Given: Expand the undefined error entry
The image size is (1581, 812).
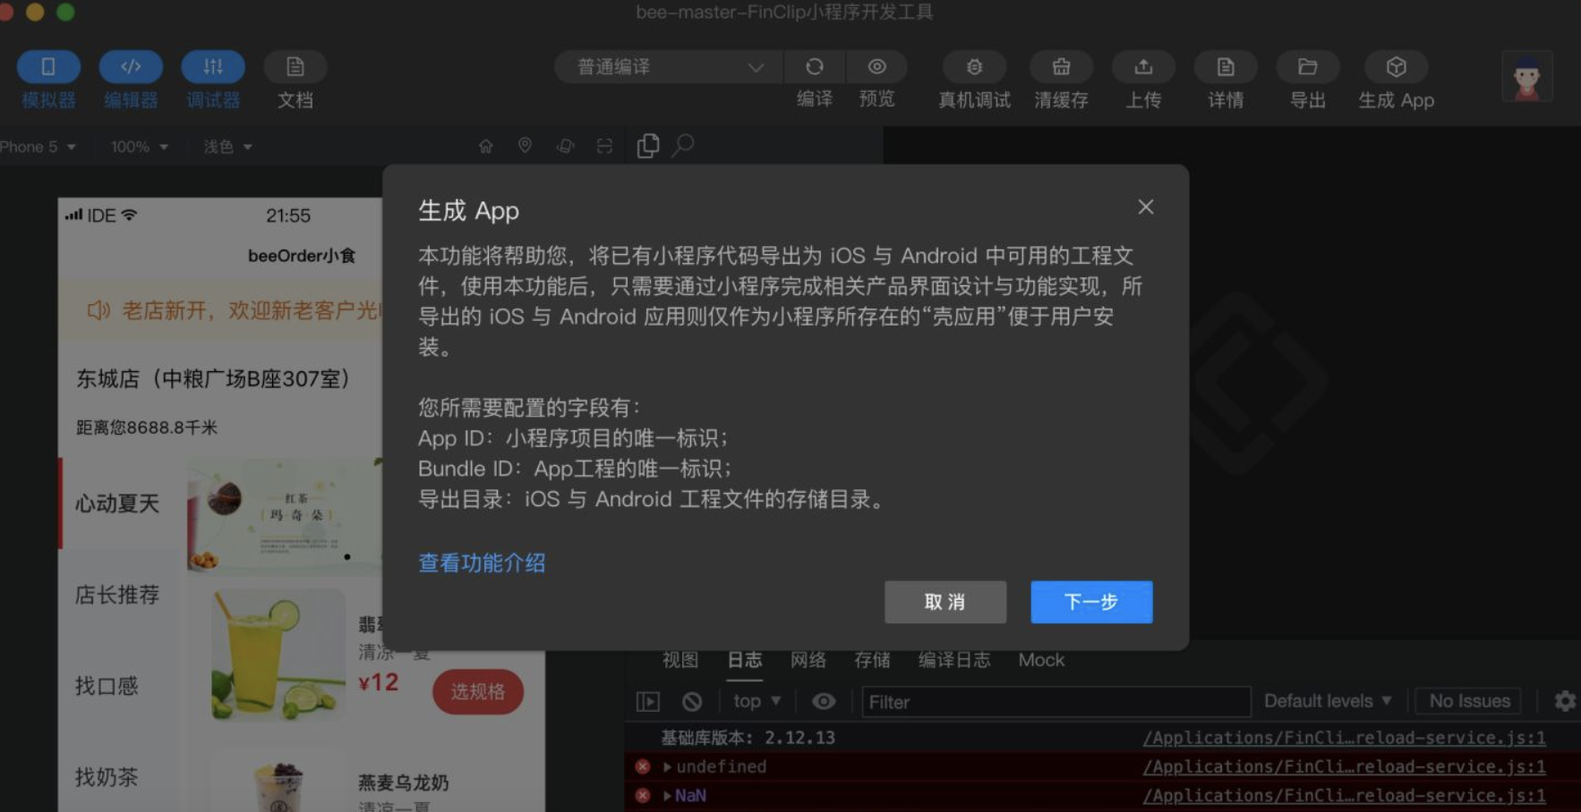Looking at the screenshot, I should pos(667,767).
